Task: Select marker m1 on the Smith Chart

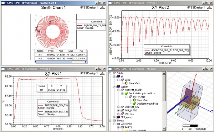Action: [50, 24]
